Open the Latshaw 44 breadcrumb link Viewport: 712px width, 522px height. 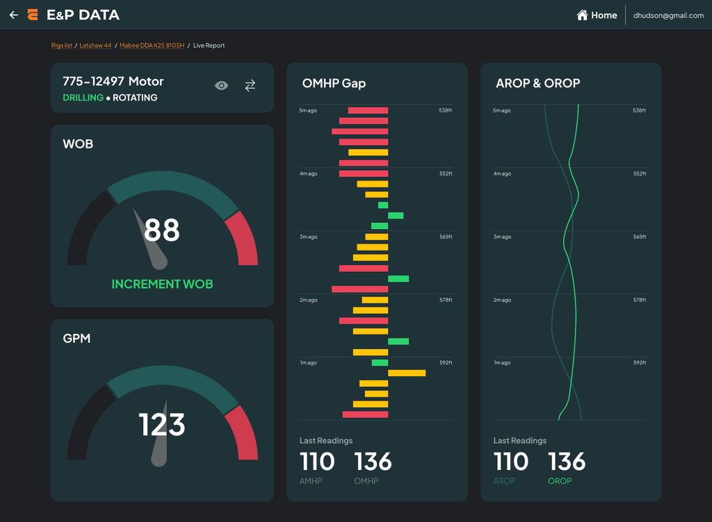coord(95,45)
